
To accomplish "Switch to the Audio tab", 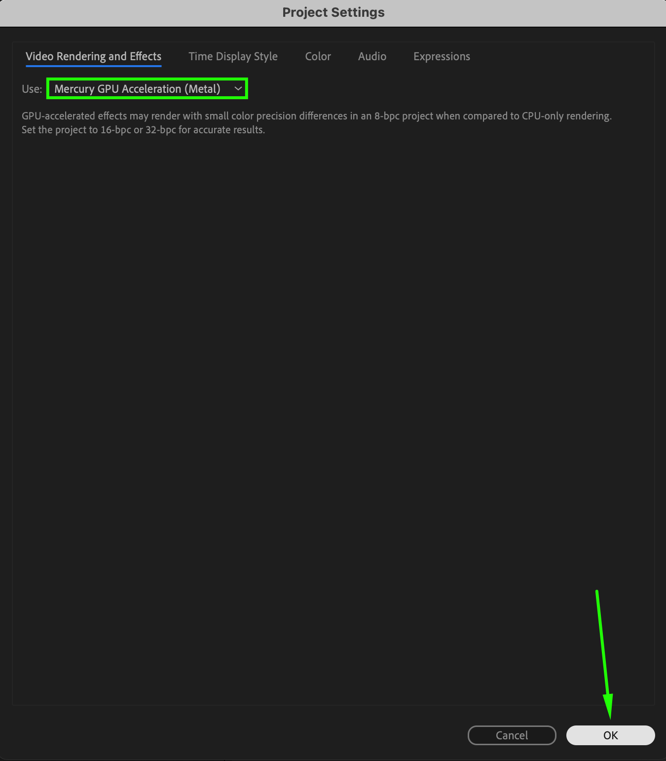I will click(372, 56).
